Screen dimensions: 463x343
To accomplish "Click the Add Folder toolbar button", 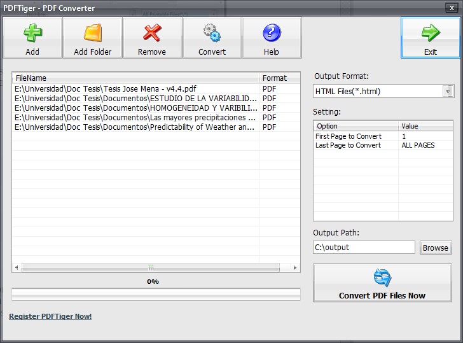I will (92, 38).
